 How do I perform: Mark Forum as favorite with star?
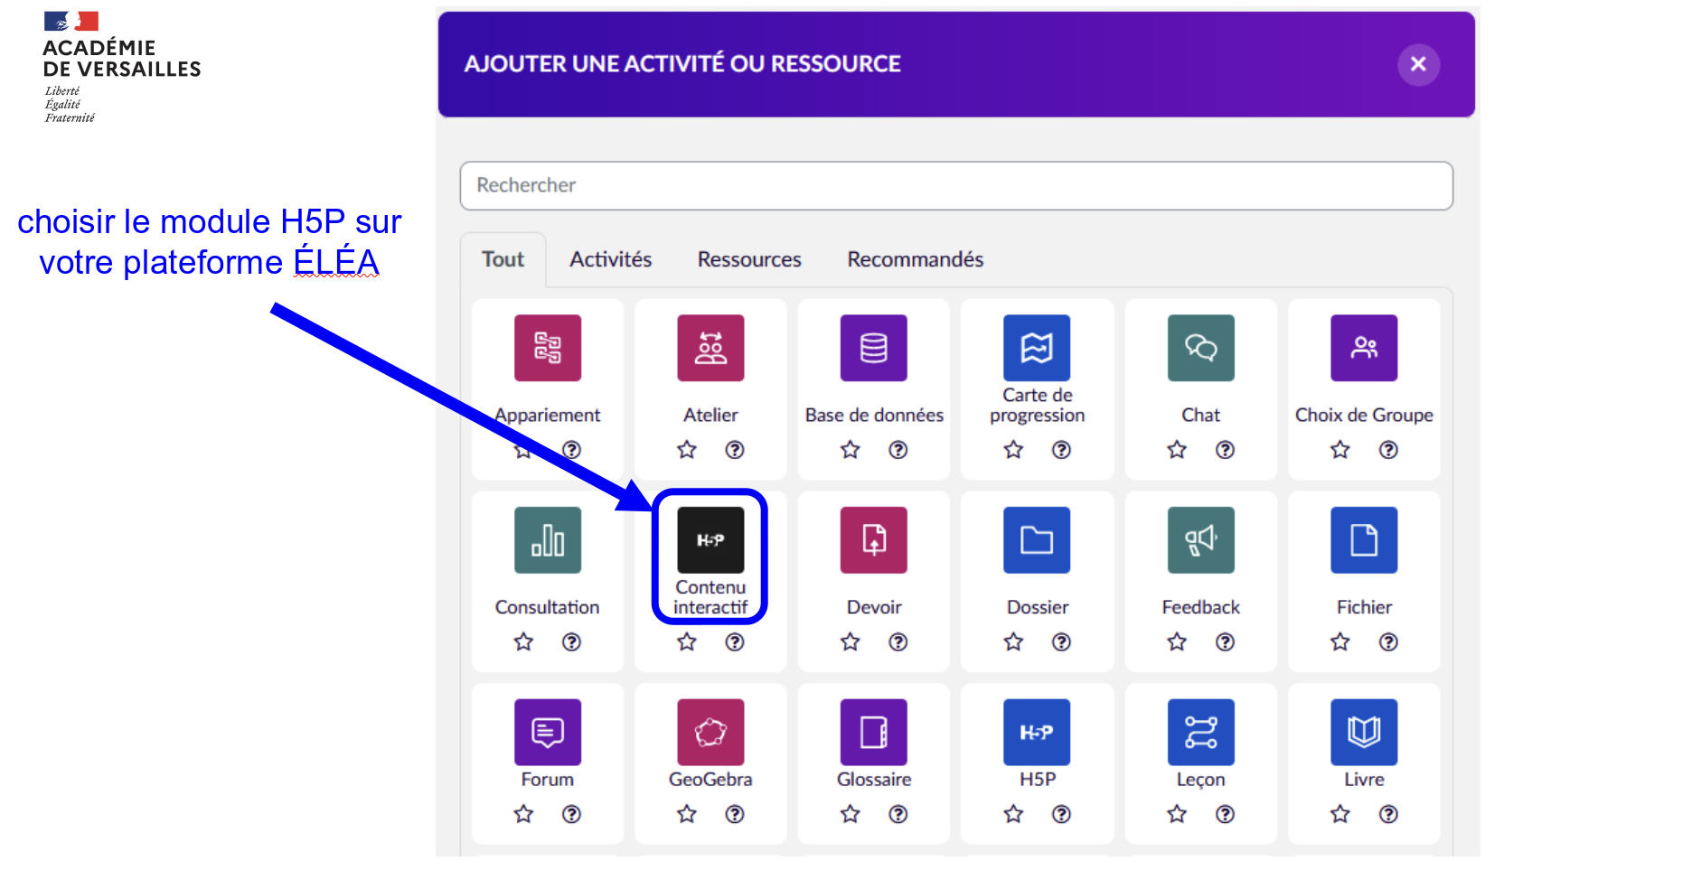point(523,815)
